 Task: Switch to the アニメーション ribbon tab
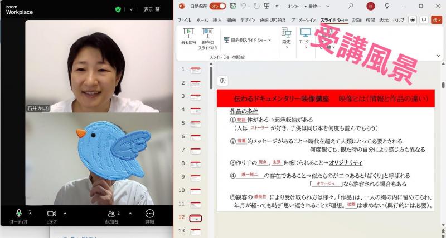click(x=303, y=20)
